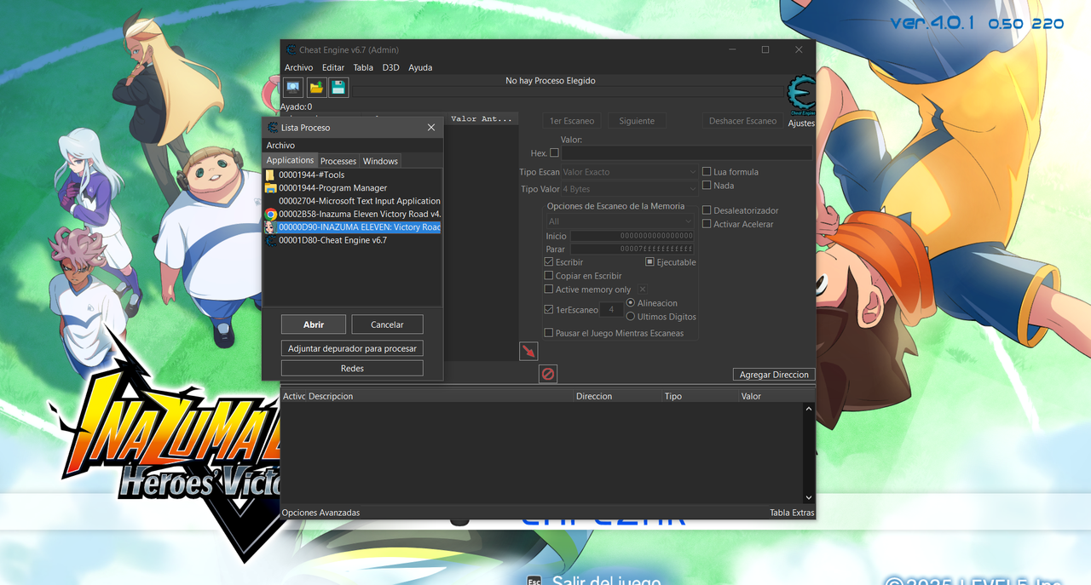1091x585 pixels.
Task: Click the INAZUMA ELEVEN game icon row
Action: tap(353, 227)
